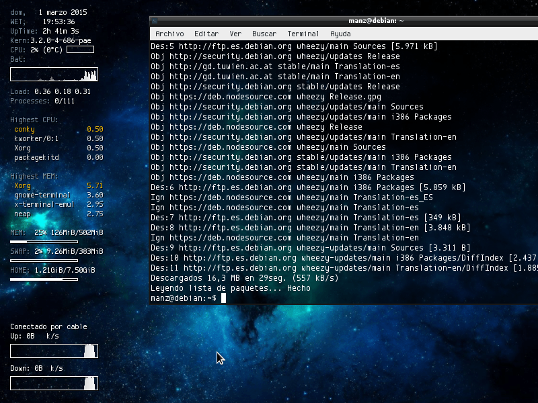
Task: Click the 'Des:7' Translation-es line
Action: coord(305,217)
